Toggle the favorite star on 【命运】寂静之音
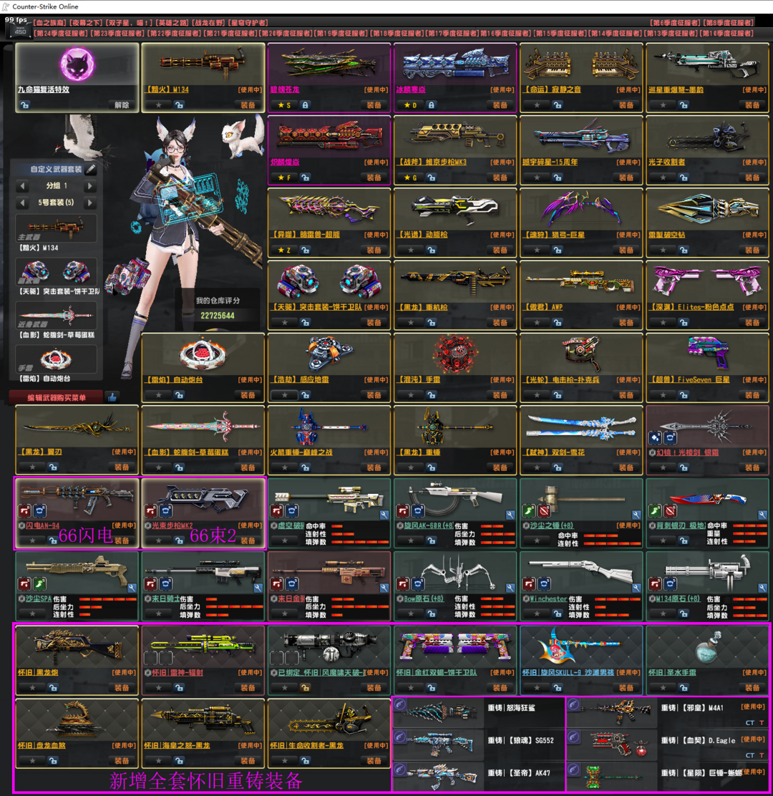The image size is (773, 796). [537, 105]
